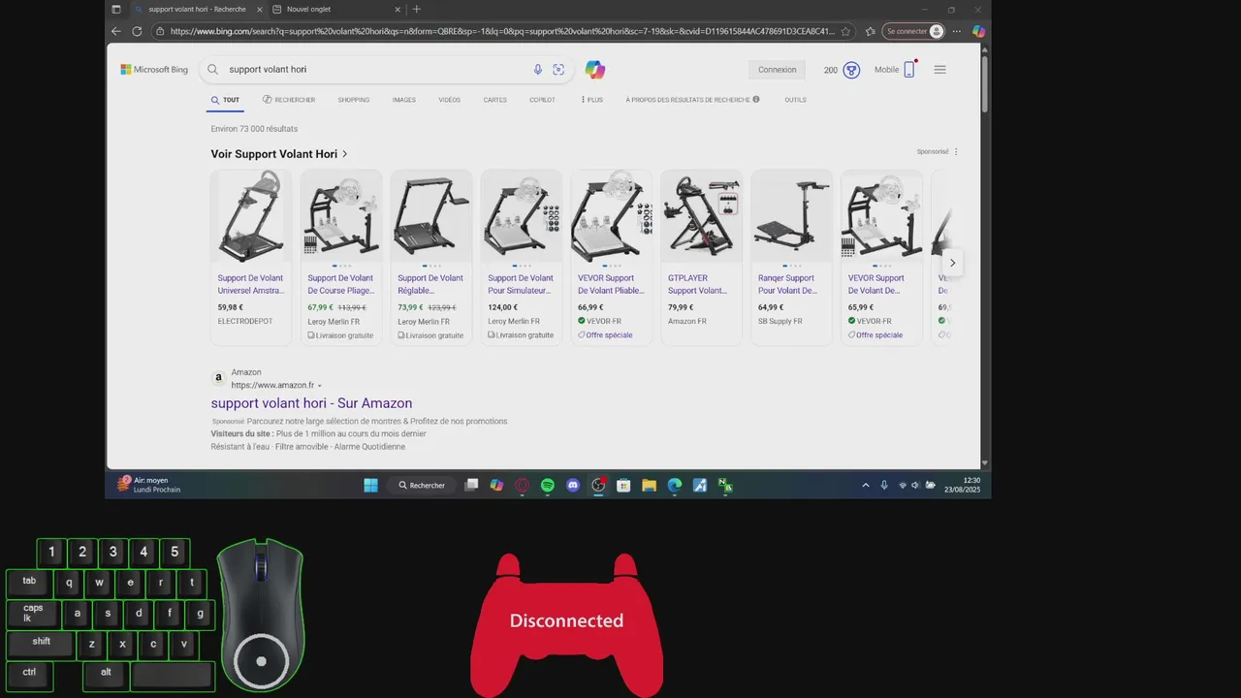Reload the page with the refresh icon
Image resolution: width=1241 pixels, height=698 pixels.
tap(137, 31)
